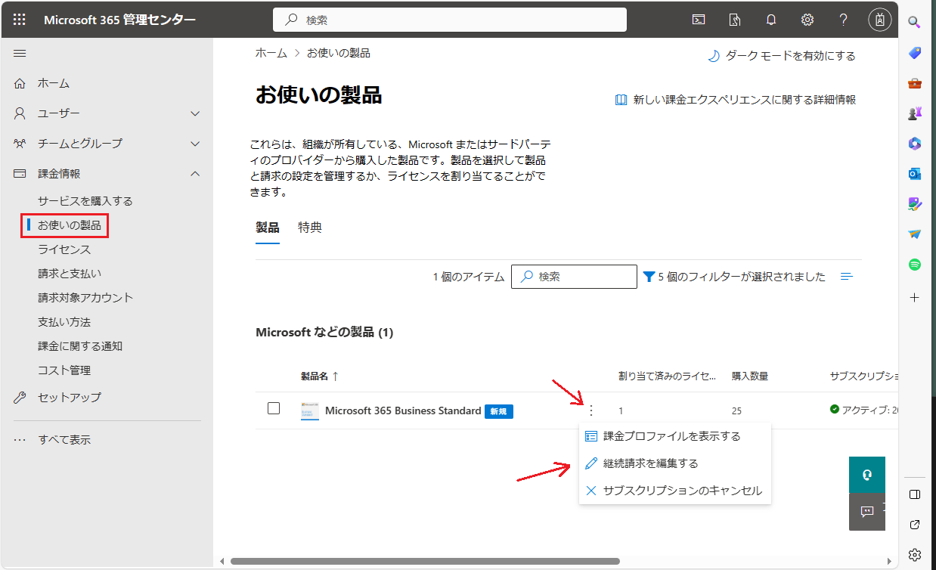This screenshot has width=936, height=570.
Task: Click the horizontal scrollbar at bottom
Action: 425,562
